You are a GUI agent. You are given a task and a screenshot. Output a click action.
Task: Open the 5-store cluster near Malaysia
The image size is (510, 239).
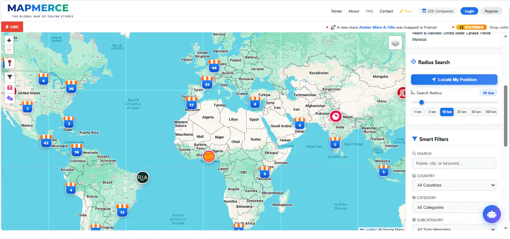384,170
